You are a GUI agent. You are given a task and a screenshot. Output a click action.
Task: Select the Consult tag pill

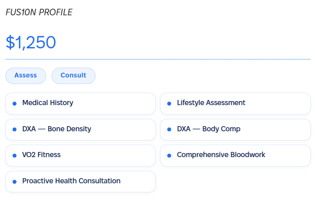tap(73, 76)
